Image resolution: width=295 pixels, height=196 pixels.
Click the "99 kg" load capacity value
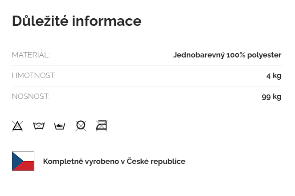coord(271,96)
